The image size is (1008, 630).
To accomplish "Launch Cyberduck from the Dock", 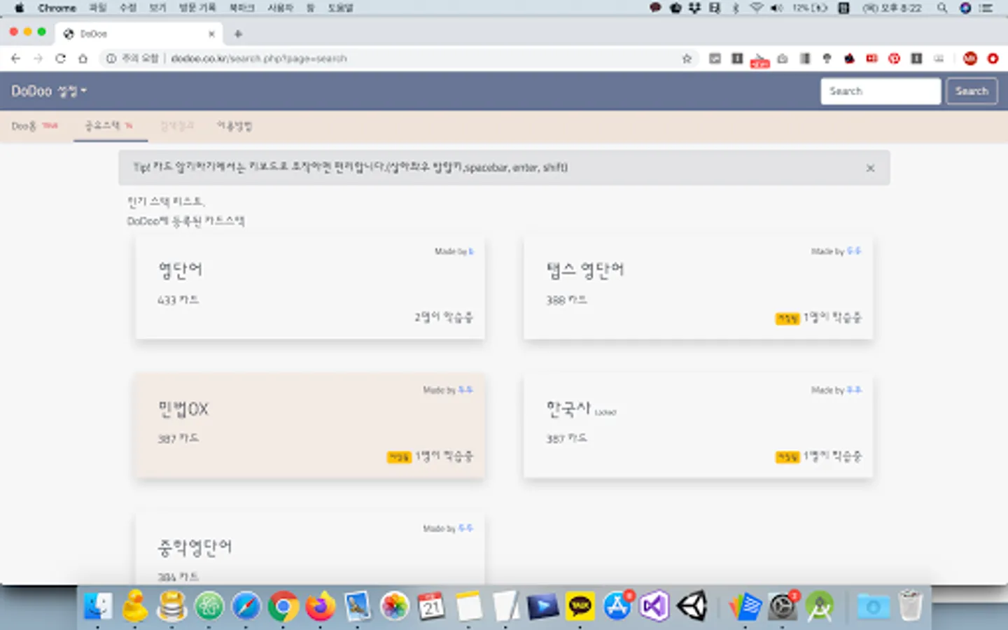I will pos(135,606).
